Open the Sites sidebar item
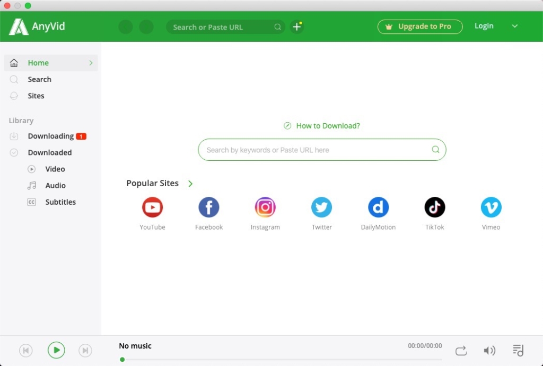The width and height of the screenshot is (543, 366). (51, 96)
